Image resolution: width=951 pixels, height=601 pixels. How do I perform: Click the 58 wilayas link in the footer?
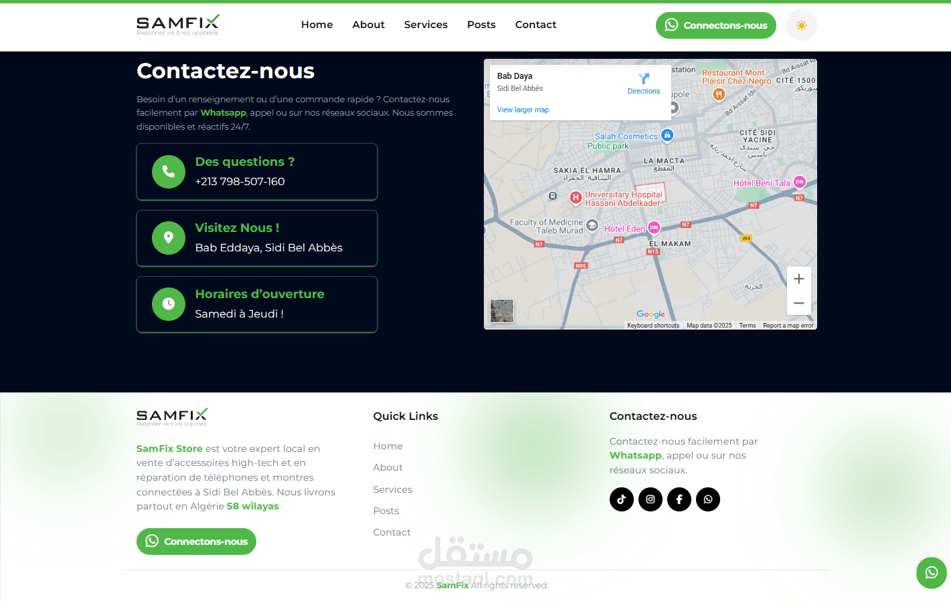(x=253, y=506)
